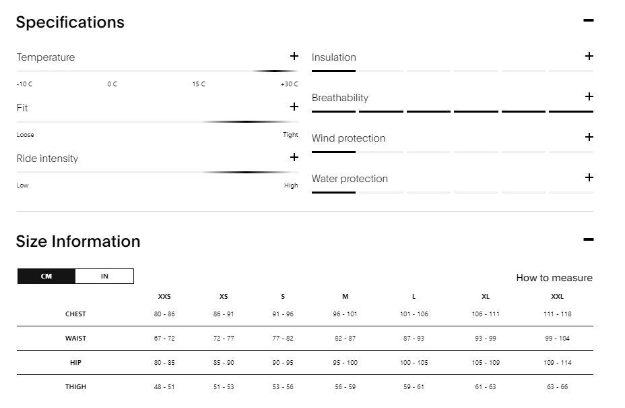Click the CHEST row label
Image resolution: width=625 pixels, height=408 pixels.
click(x=75, y=314)
